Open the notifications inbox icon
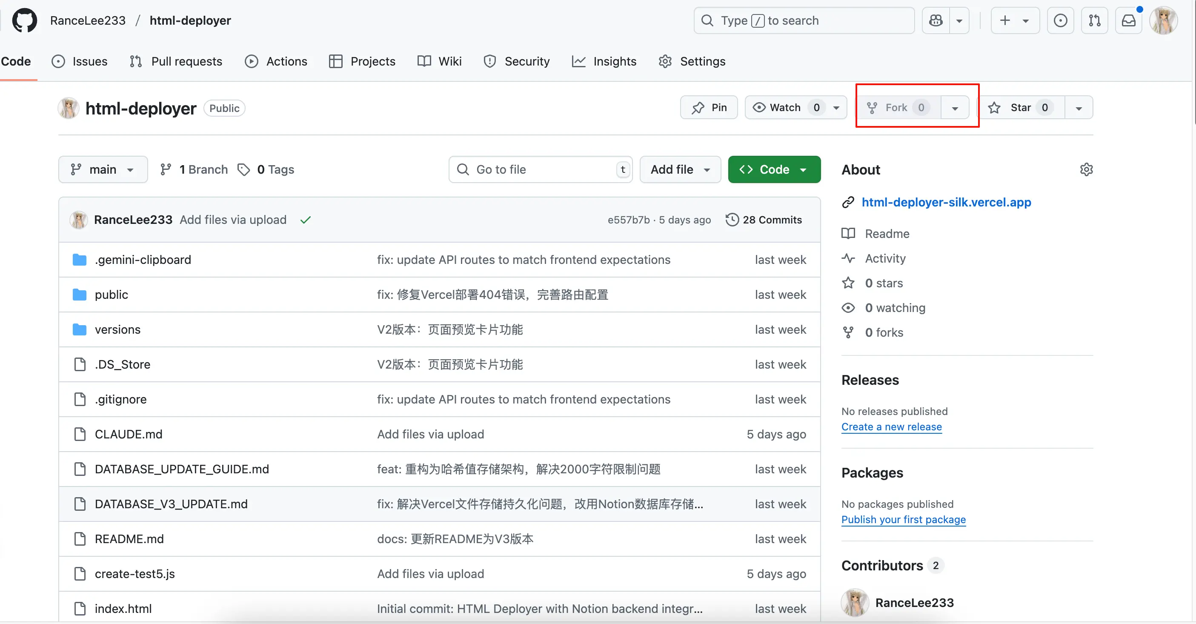This screenshot has height=624, width=1196. 1128,20
